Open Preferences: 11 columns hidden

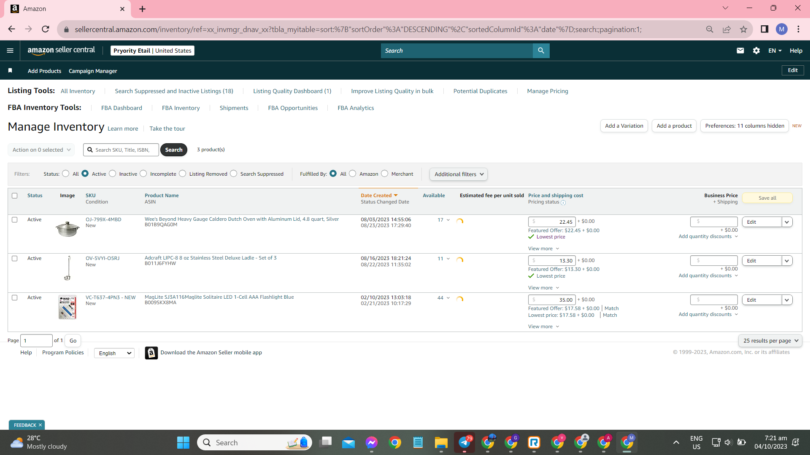coord(745,126)
